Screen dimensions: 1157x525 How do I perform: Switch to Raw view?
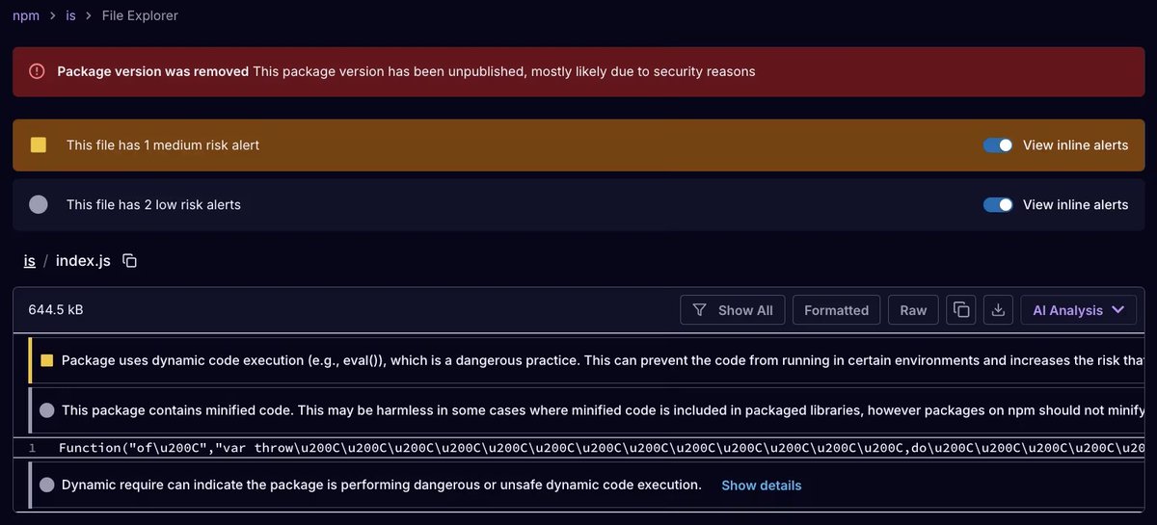click(x=913, y=310)
